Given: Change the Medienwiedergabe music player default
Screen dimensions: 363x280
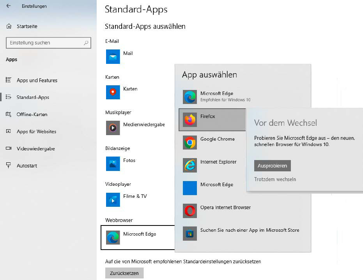Looking at the screenshot, I should pos(144,124).
